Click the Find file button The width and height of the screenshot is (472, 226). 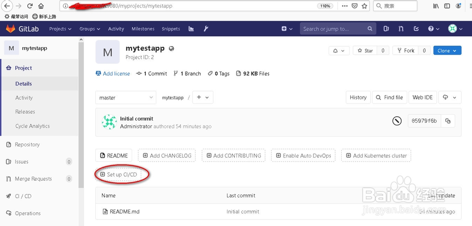click(x=390, y=97)
